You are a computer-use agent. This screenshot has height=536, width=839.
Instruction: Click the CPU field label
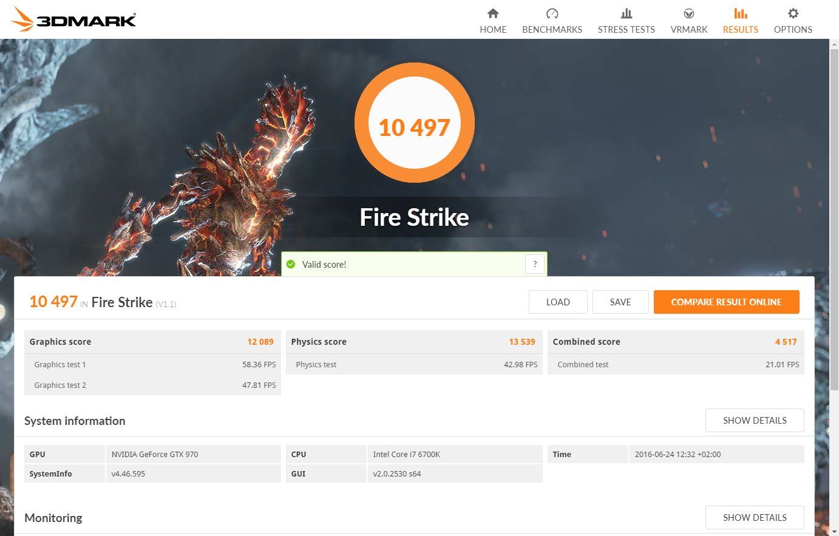pos(299,454)
